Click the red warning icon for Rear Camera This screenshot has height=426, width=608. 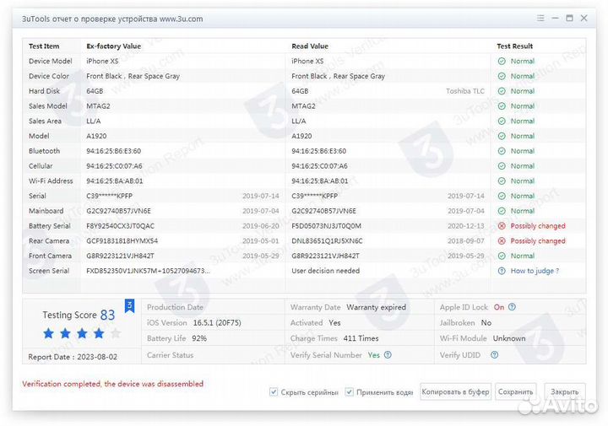pyautogui.click(x=502, y=241)
